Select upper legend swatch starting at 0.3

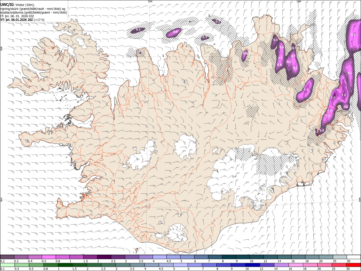tap(21, 257)
